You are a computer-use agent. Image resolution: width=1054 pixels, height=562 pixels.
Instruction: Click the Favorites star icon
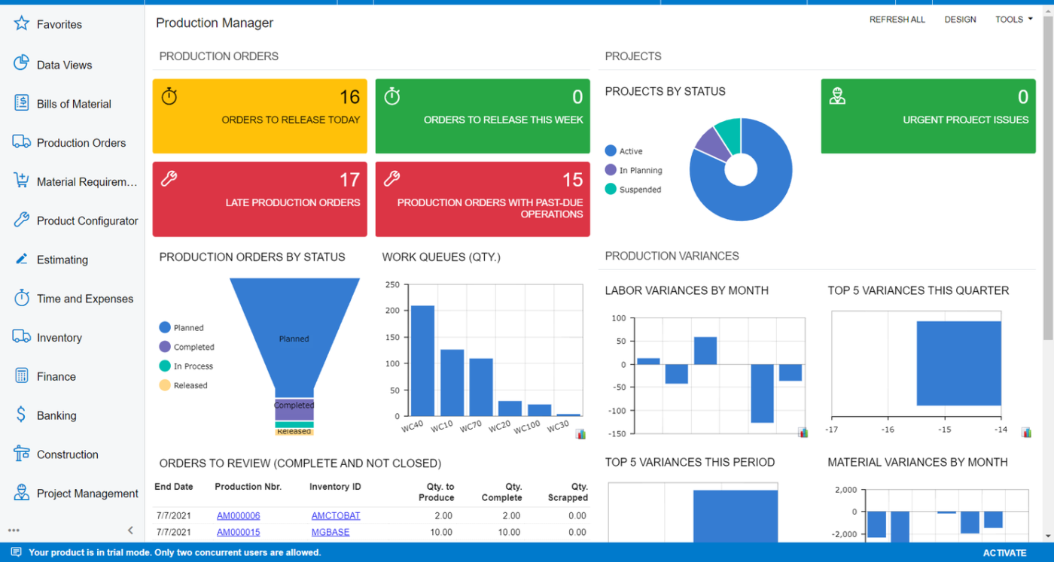pos(21,24)
